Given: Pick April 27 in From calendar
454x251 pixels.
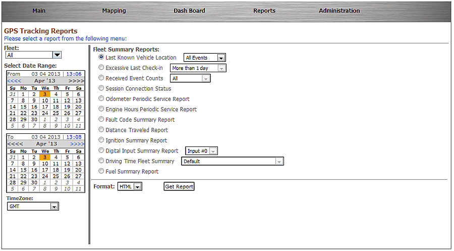Looking at the screenshot, I should 79,113.
